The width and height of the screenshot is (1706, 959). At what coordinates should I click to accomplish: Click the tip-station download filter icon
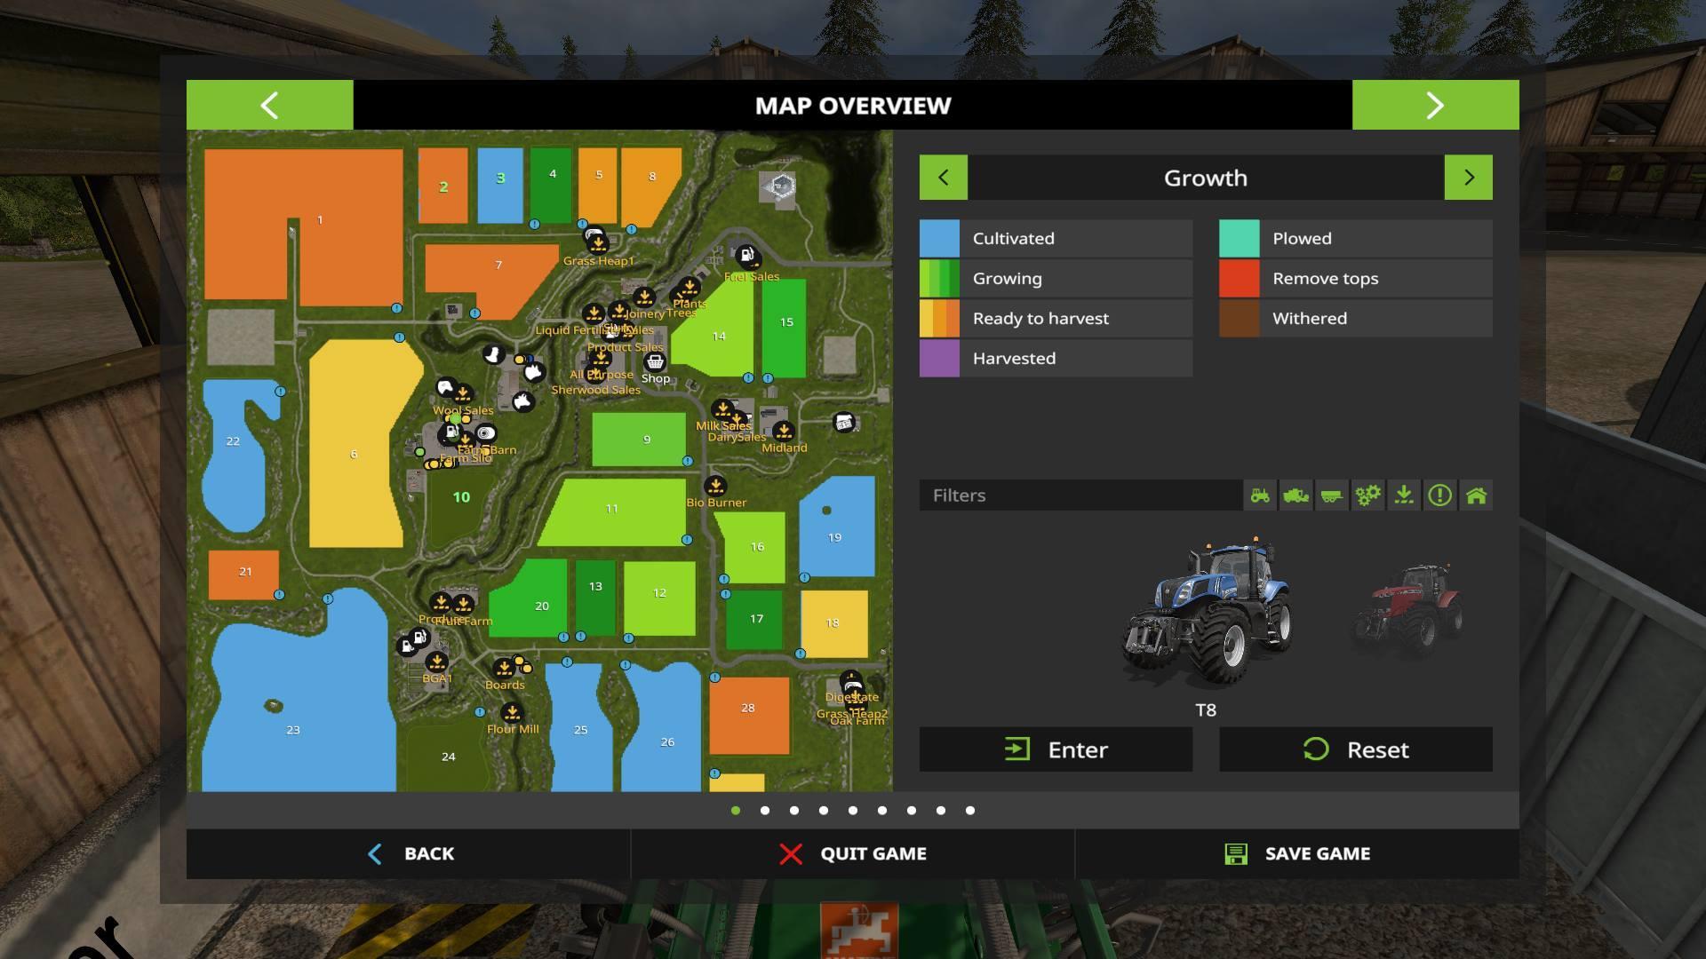tap(1404, 495)
